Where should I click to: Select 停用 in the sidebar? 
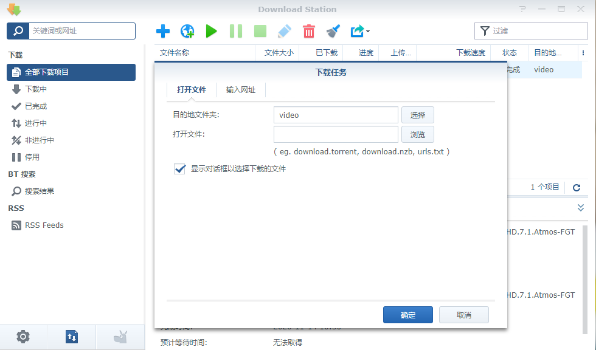click(71, 157)
